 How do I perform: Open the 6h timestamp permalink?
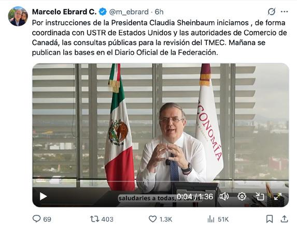(159, 12)
